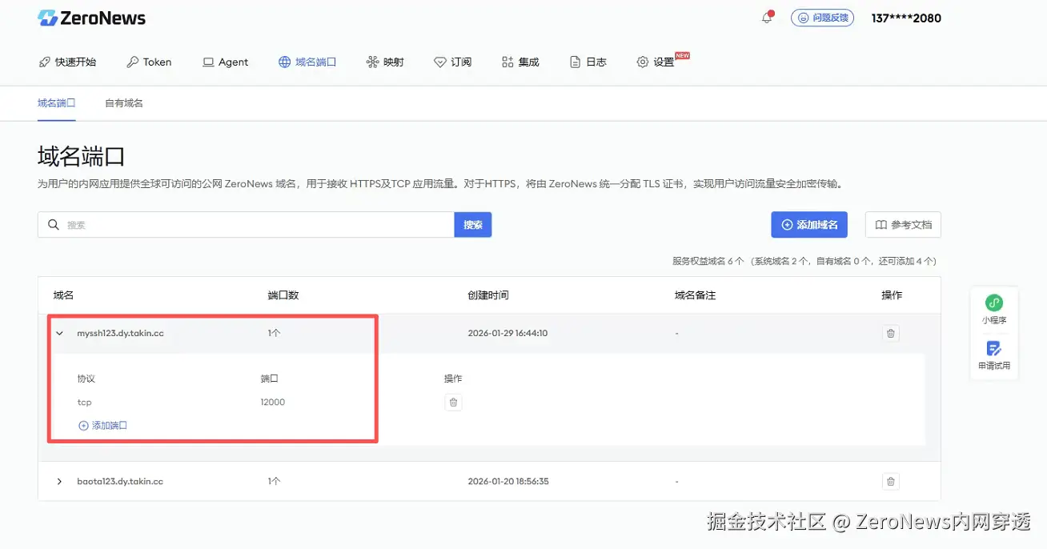
Task: Click the port value 12000
Action: point(273,403)
